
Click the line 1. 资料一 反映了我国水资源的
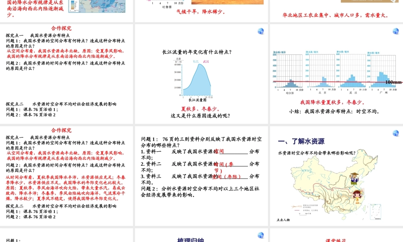179,152
